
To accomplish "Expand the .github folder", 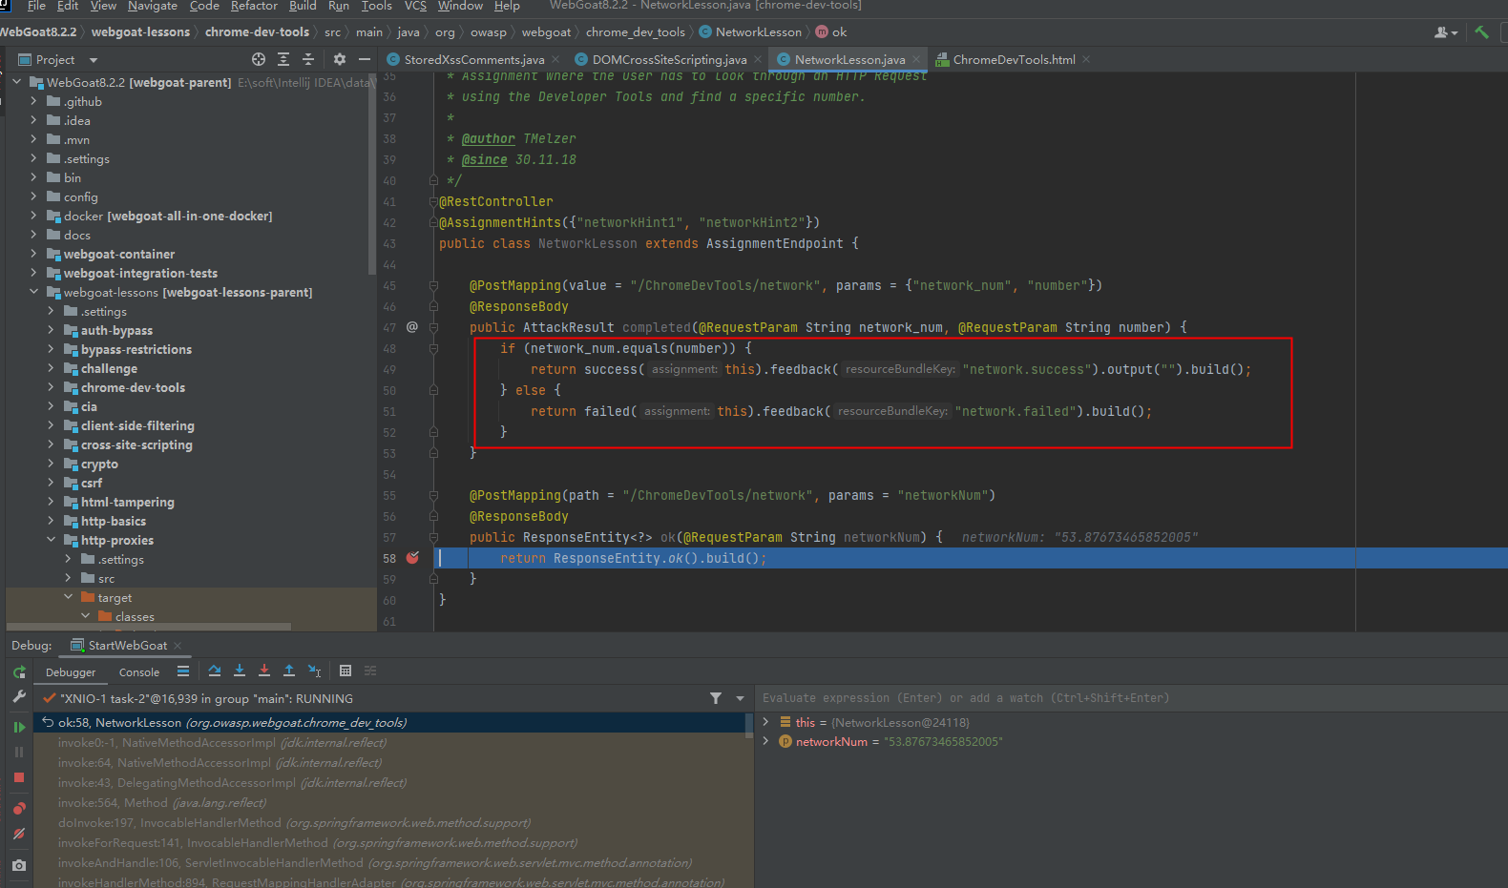I will (x=33, y=101).
